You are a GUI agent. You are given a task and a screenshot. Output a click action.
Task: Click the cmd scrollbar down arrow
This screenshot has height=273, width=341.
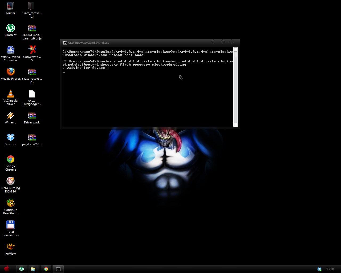tap(235, 125)
